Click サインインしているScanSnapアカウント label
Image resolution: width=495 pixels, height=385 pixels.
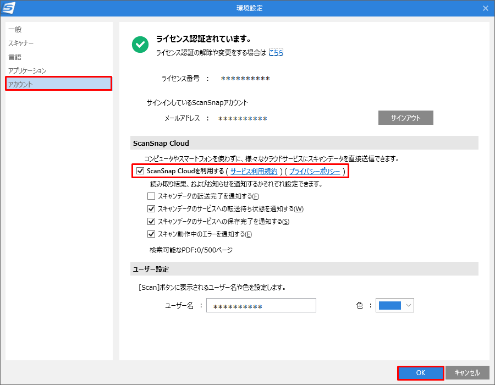point(197,102)
